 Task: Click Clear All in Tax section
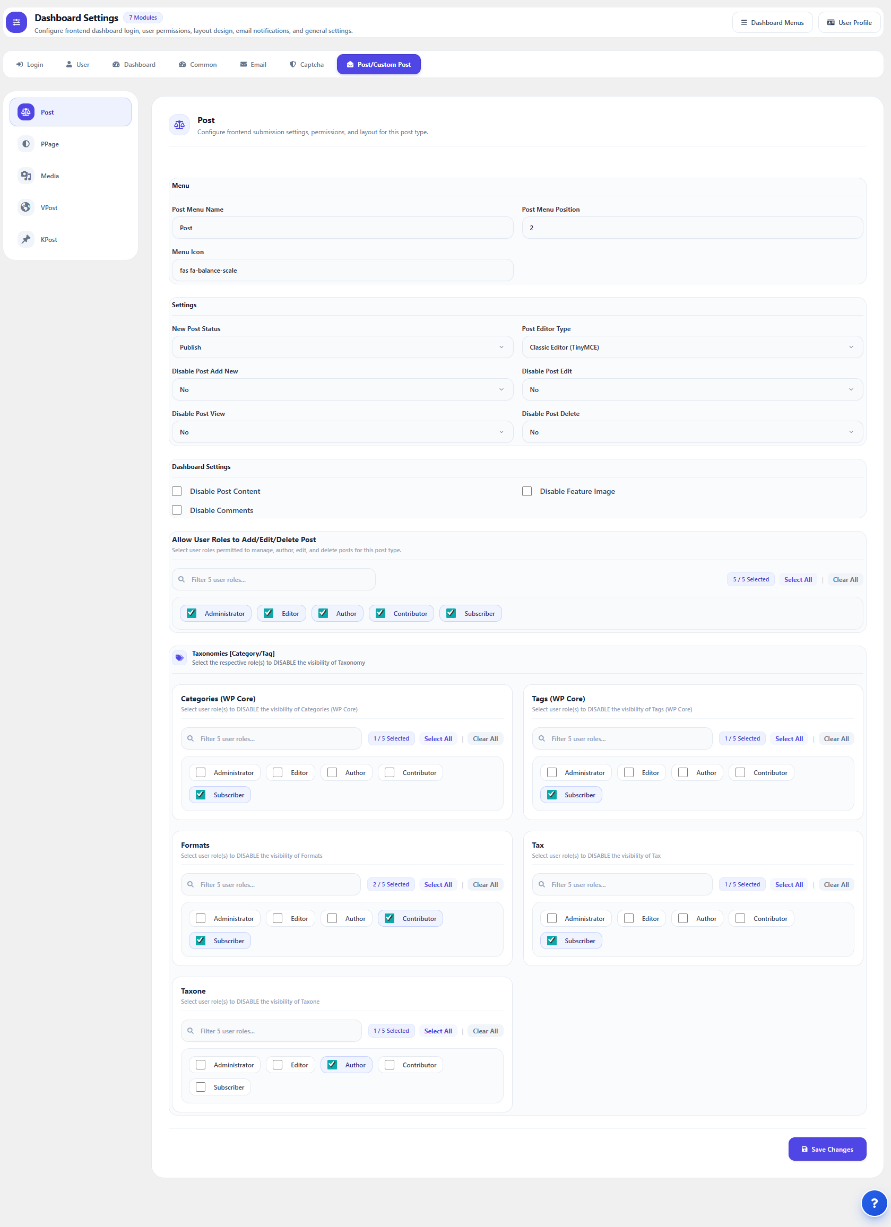point(836,884)
